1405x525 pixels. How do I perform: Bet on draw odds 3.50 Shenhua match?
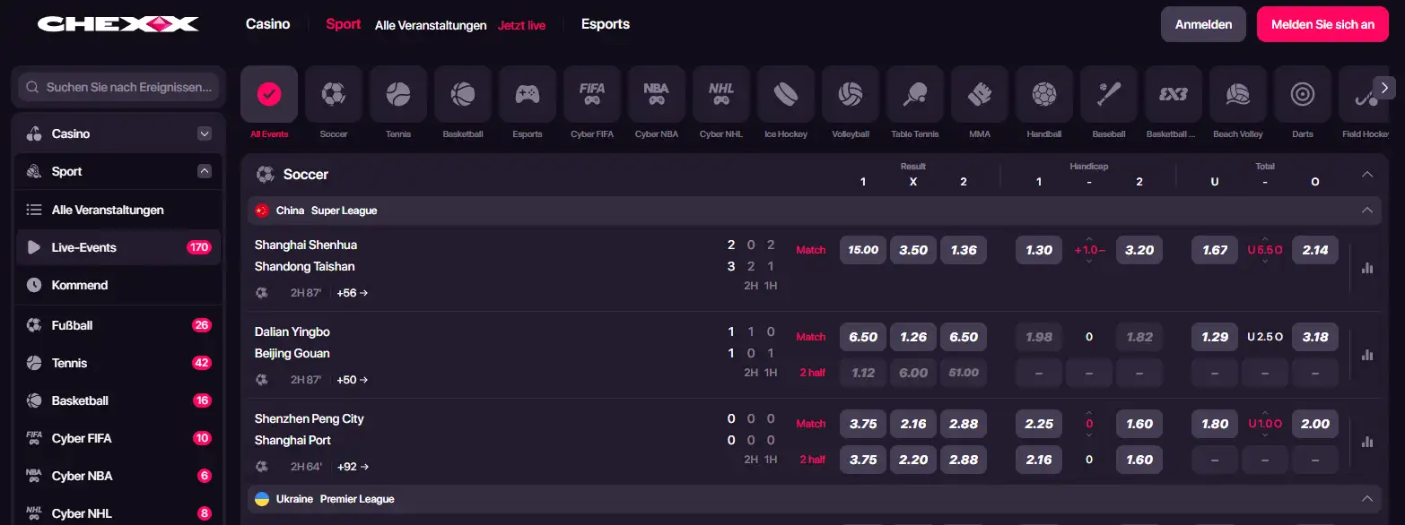click(913, 250)
